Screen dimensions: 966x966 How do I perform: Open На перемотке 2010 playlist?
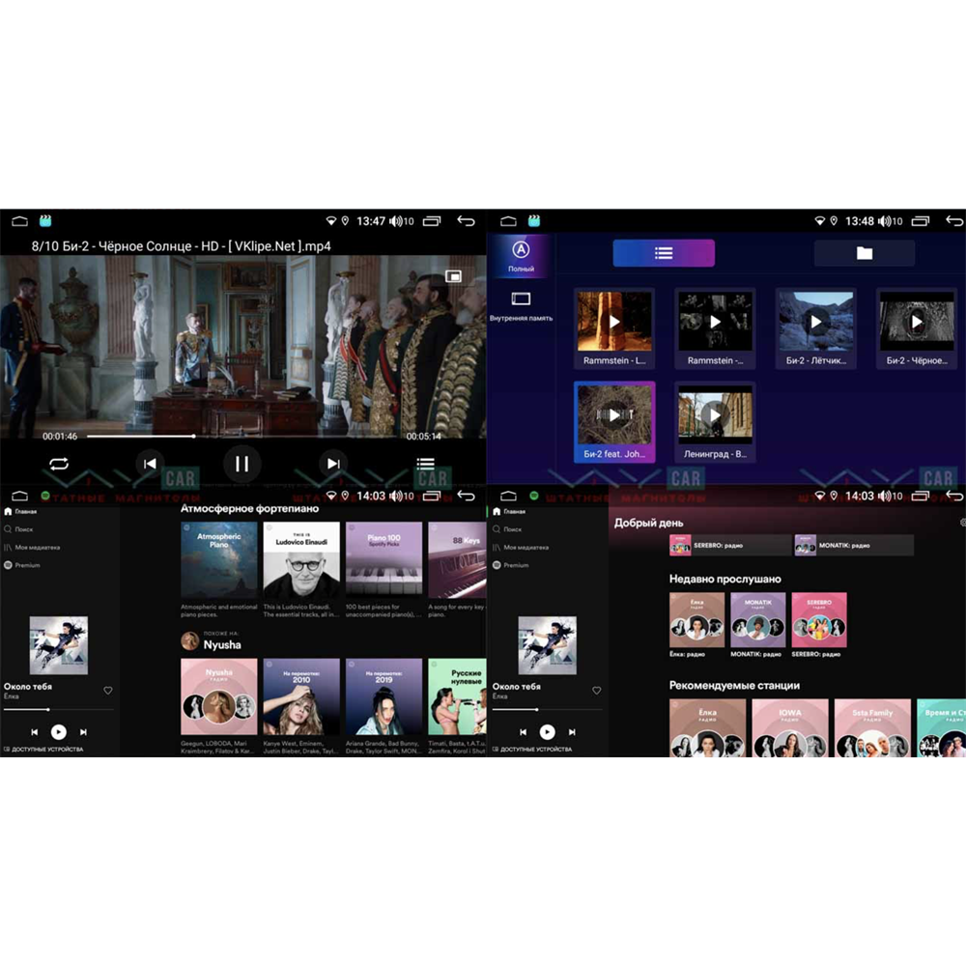click(x=301, y=707)
